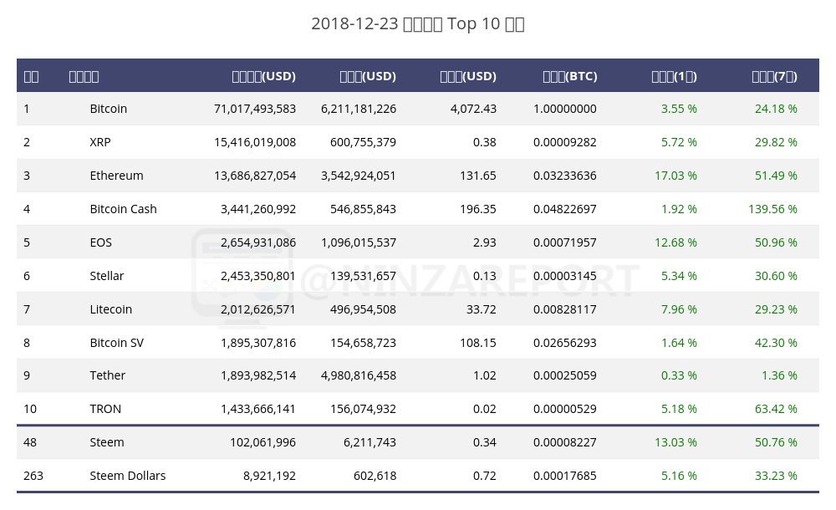
Task: Click the Stellar coin name
Action: pyautogui.click(x=107, y=276)
